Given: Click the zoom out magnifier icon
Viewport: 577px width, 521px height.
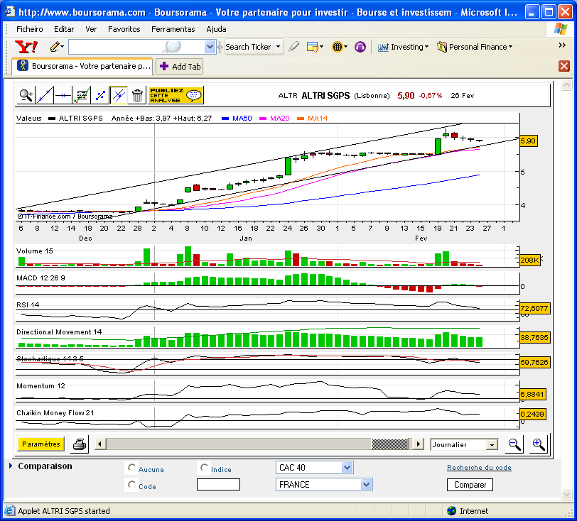Looking at the screenshot, I should (x=514, y=444).
